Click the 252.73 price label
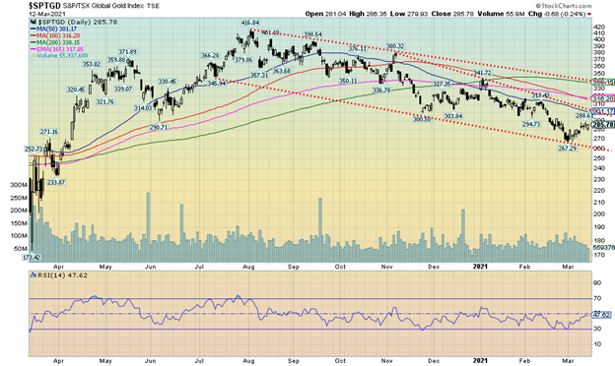Viewport: 615px width, 366px height. (34, 150)
